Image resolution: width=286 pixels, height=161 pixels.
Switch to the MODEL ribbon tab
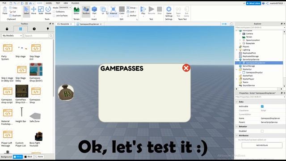pyautogui.click(x=49, y=3)
